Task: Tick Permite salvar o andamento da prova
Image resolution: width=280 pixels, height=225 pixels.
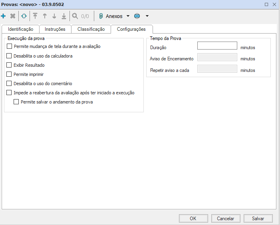Action: click(x=16, y=102)
